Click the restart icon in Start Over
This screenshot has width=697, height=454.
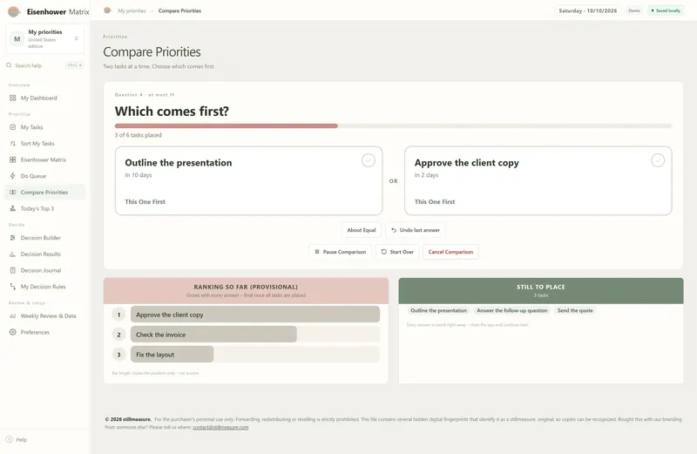pyautogui.click(x=384, y=252)
